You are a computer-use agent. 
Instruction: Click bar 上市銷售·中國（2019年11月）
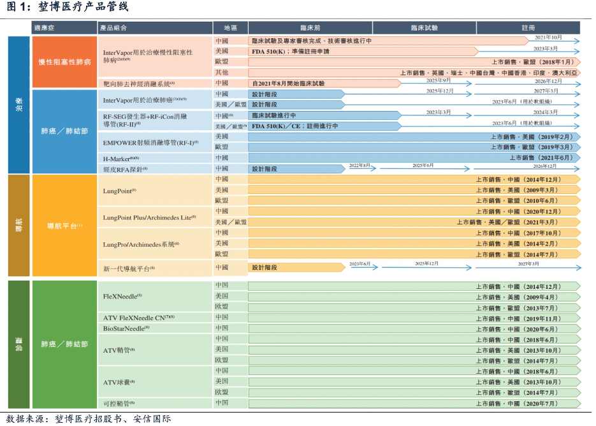tap(414, 318)
